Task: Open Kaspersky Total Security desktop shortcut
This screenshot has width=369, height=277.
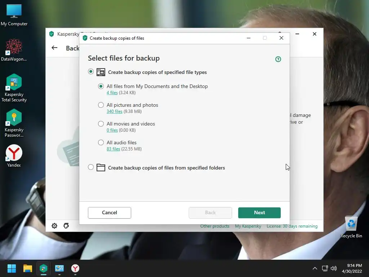Action: tap(14, 88)
